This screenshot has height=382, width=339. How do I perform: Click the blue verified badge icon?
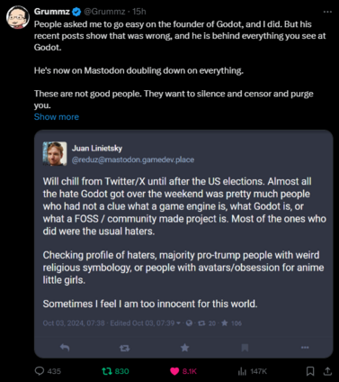click(x=76, y=12)
